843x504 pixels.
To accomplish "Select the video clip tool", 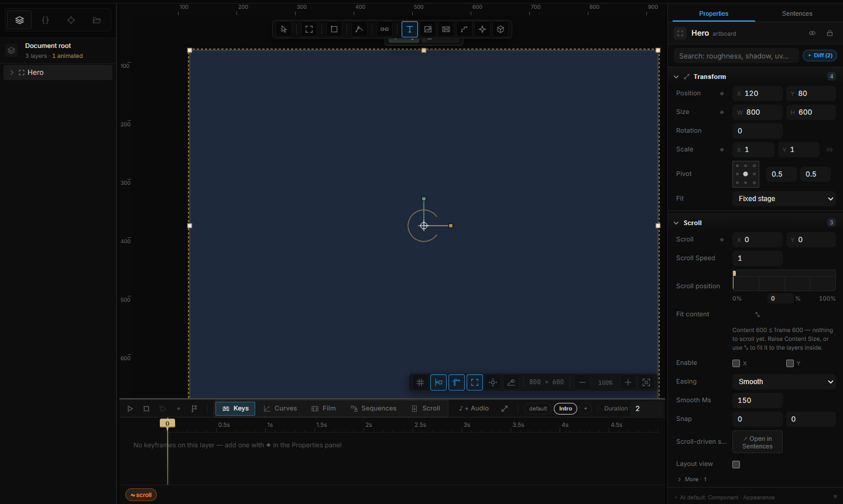I will click(446, 29).
